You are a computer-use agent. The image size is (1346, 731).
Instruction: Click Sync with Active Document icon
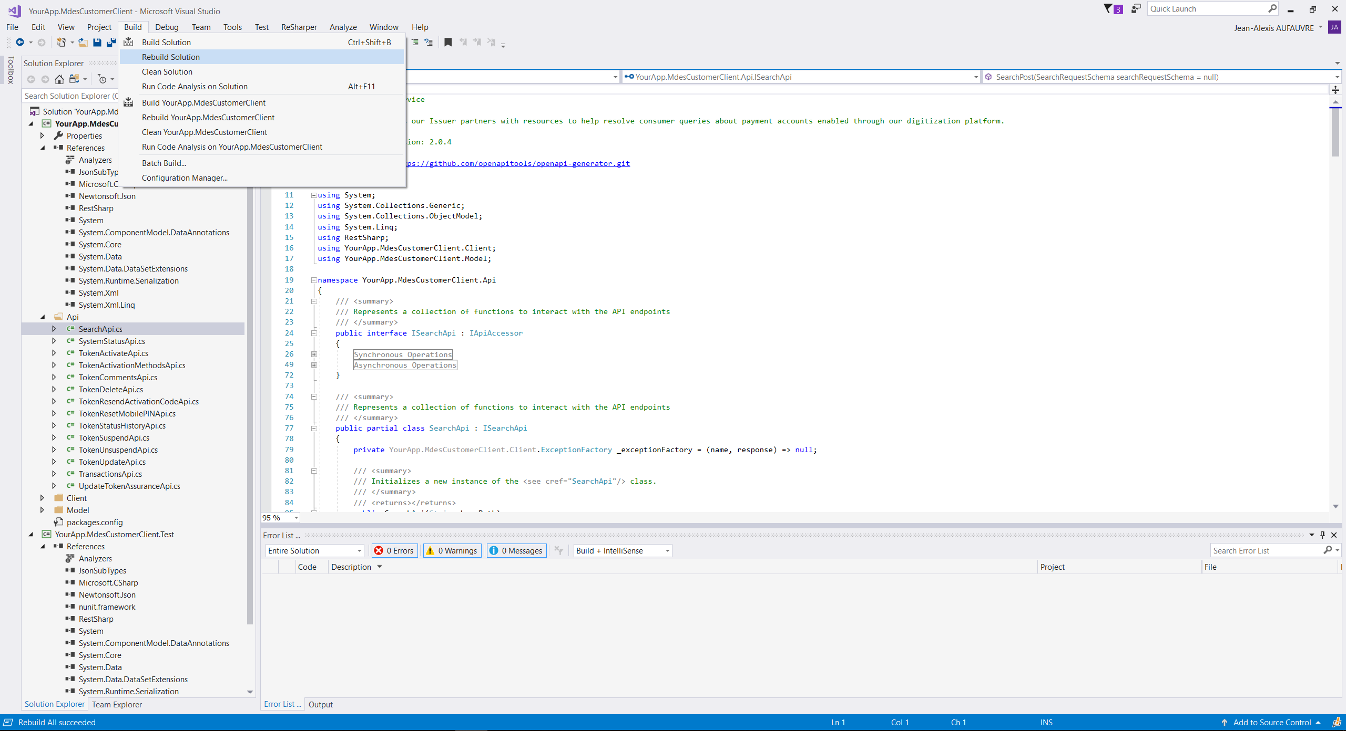tap(74, 79)
